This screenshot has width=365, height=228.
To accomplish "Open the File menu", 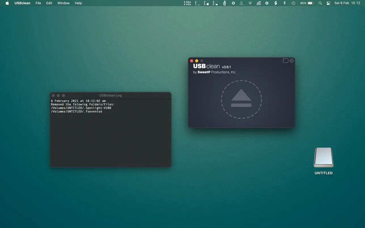I will tap(38, 3).
